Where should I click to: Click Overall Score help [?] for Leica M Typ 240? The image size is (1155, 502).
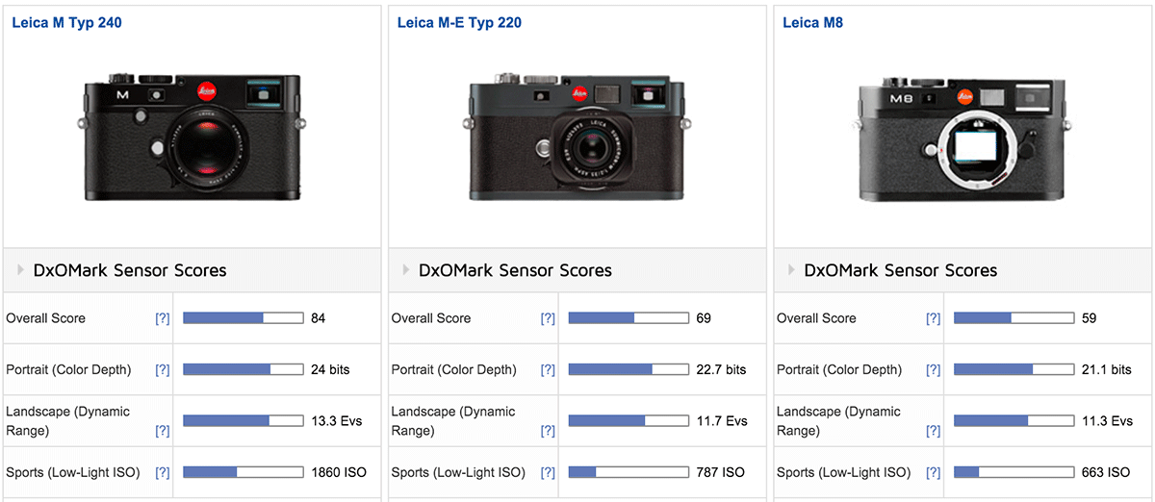point(162,318)
